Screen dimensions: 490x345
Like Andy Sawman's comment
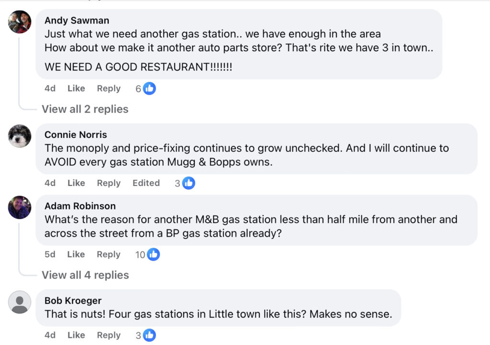pyautogui.click(x=76, y=88)
